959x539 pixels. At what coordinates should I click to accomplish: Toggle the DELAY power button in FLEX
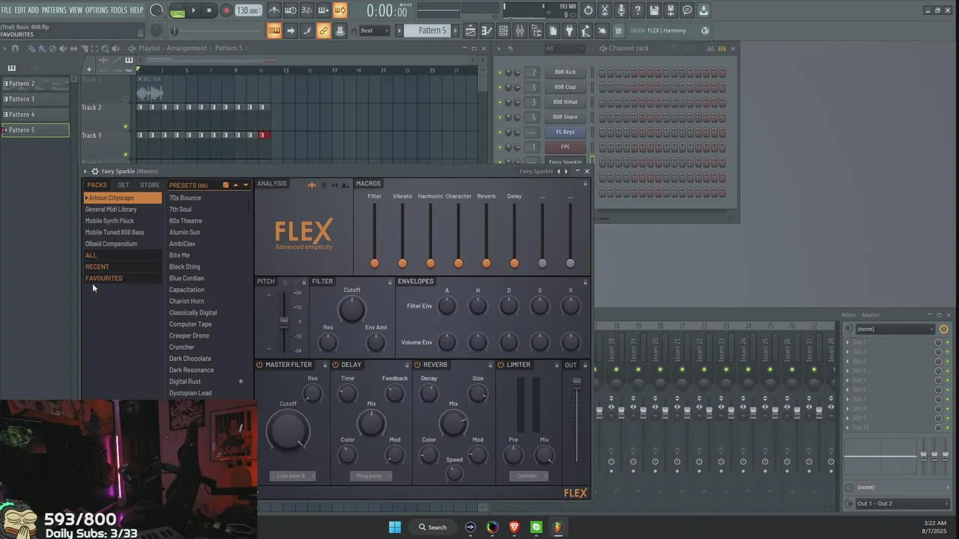[336, 365]
